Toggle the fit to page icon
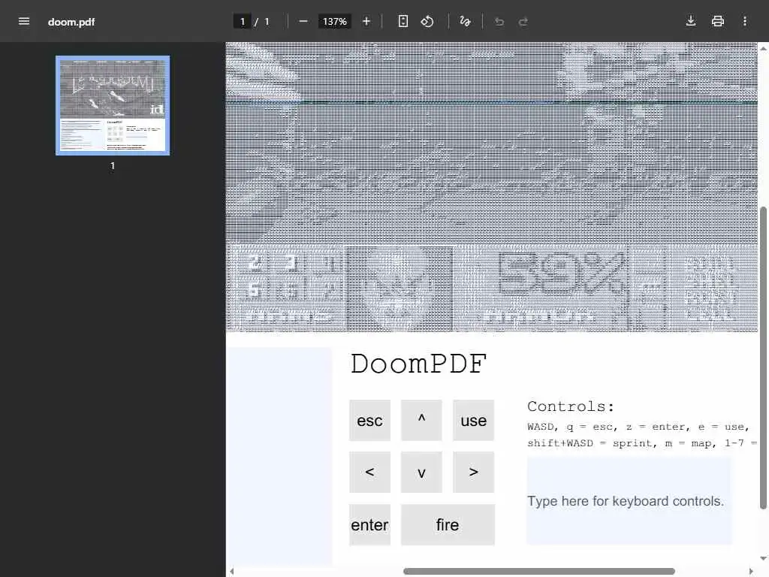 [403, 21]
